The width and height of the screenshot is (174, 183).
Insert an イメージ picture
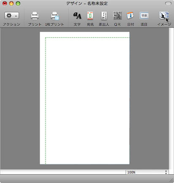164,16
